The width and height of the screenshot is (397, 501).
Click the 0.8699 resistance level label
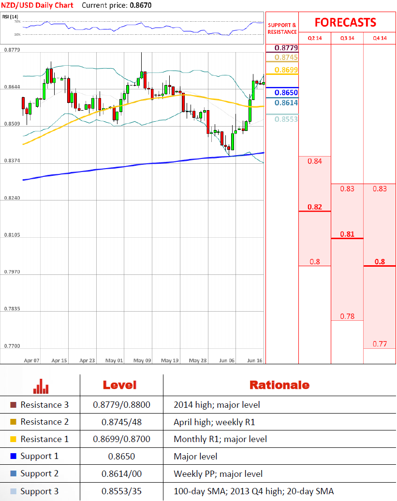click(x=286, y=70)
